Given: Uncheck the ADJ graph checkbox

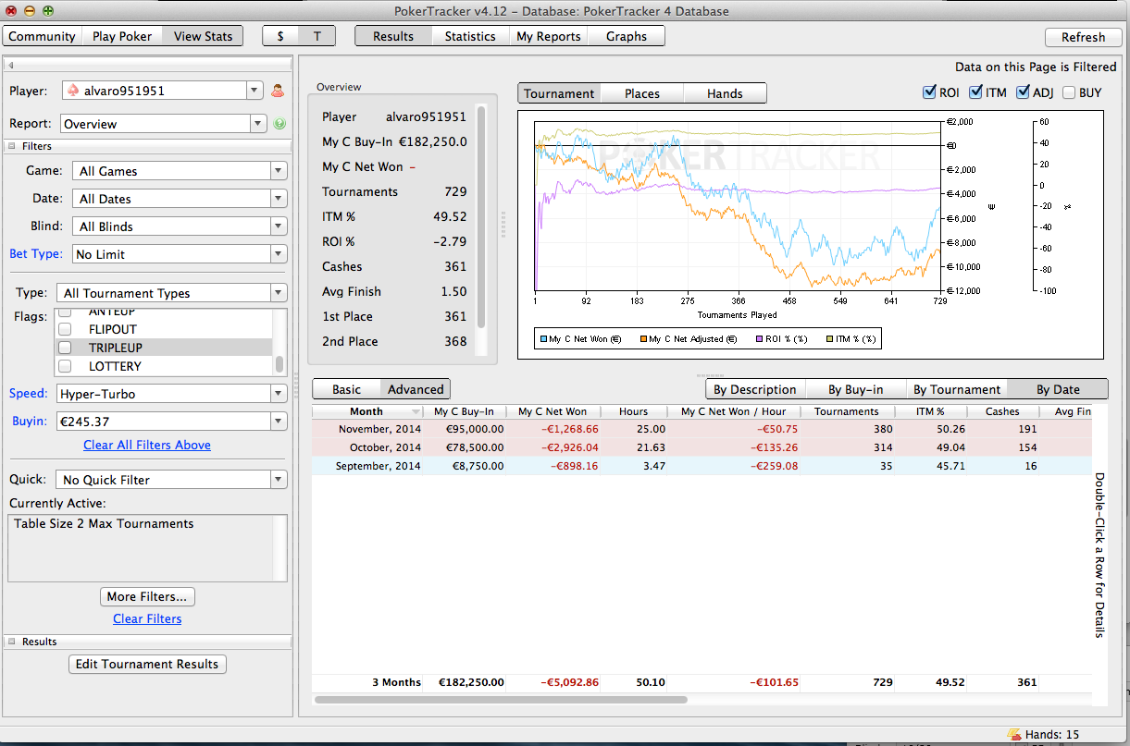Looking at the screenshot, I should [x=1023, y=92].
